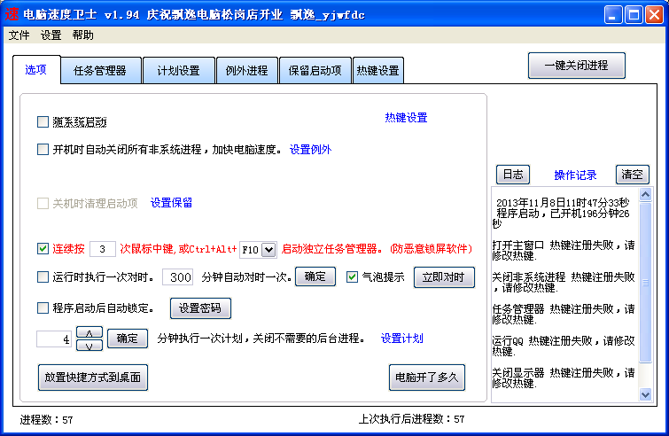
Task: Click the 300 minutes input field
Action: [x=177, y=277]
